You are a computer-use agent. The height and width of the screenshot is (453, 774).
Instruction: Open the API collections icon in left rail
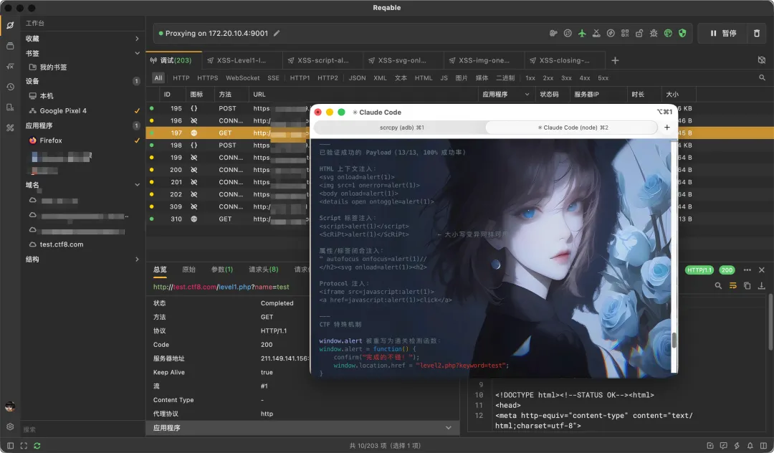click(x=10, y=46)
